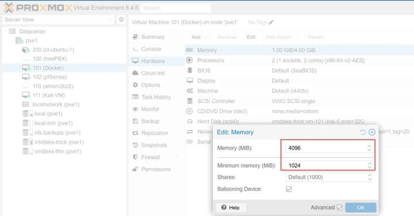Click the SCSI Controller database icon

pos(190,101)
